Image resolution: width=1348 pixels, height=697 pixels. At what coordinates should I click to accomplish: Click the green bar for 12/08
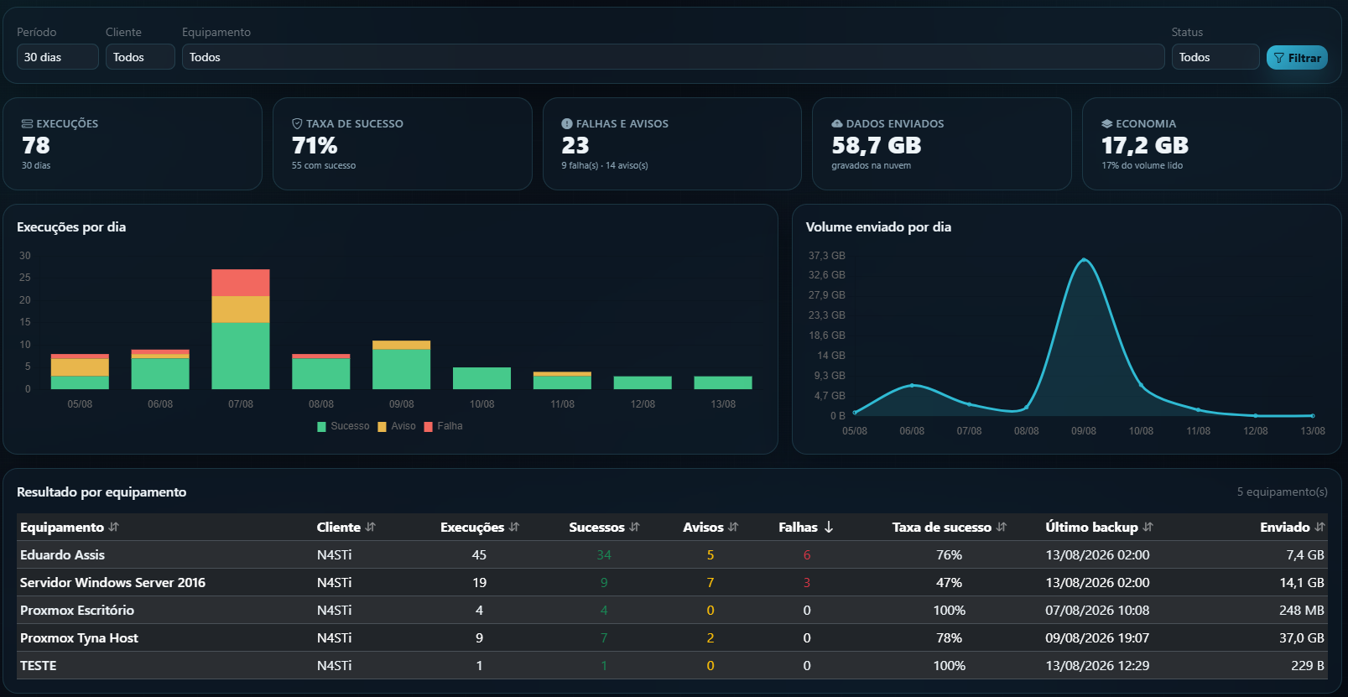[643, 382]
